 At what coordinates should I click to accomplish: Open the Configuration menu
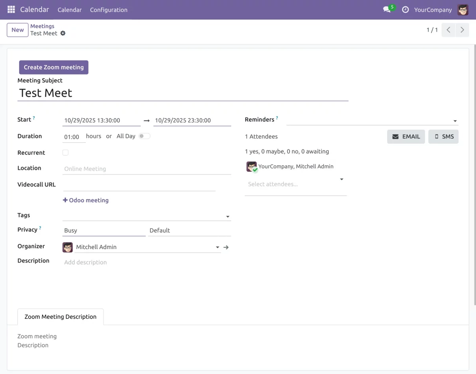[x=109, y=10]
